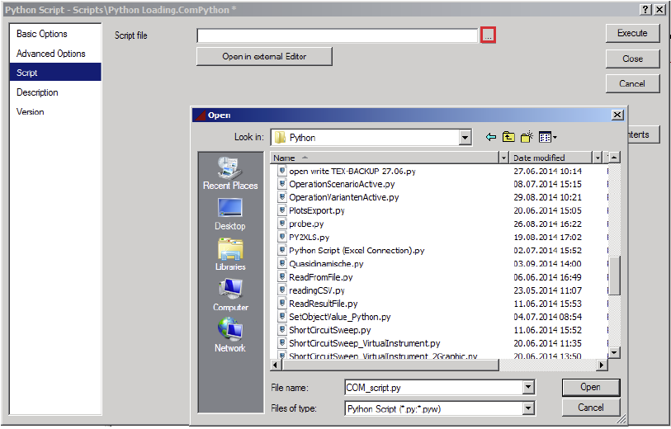
Task: Click scroll right arrow of file list
Action: (x=602, y=365)
